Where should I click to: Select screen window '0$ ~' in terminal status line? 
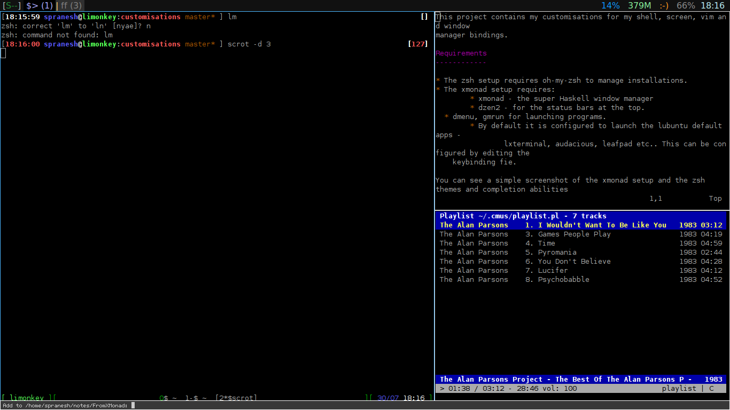tap(168, 398)
